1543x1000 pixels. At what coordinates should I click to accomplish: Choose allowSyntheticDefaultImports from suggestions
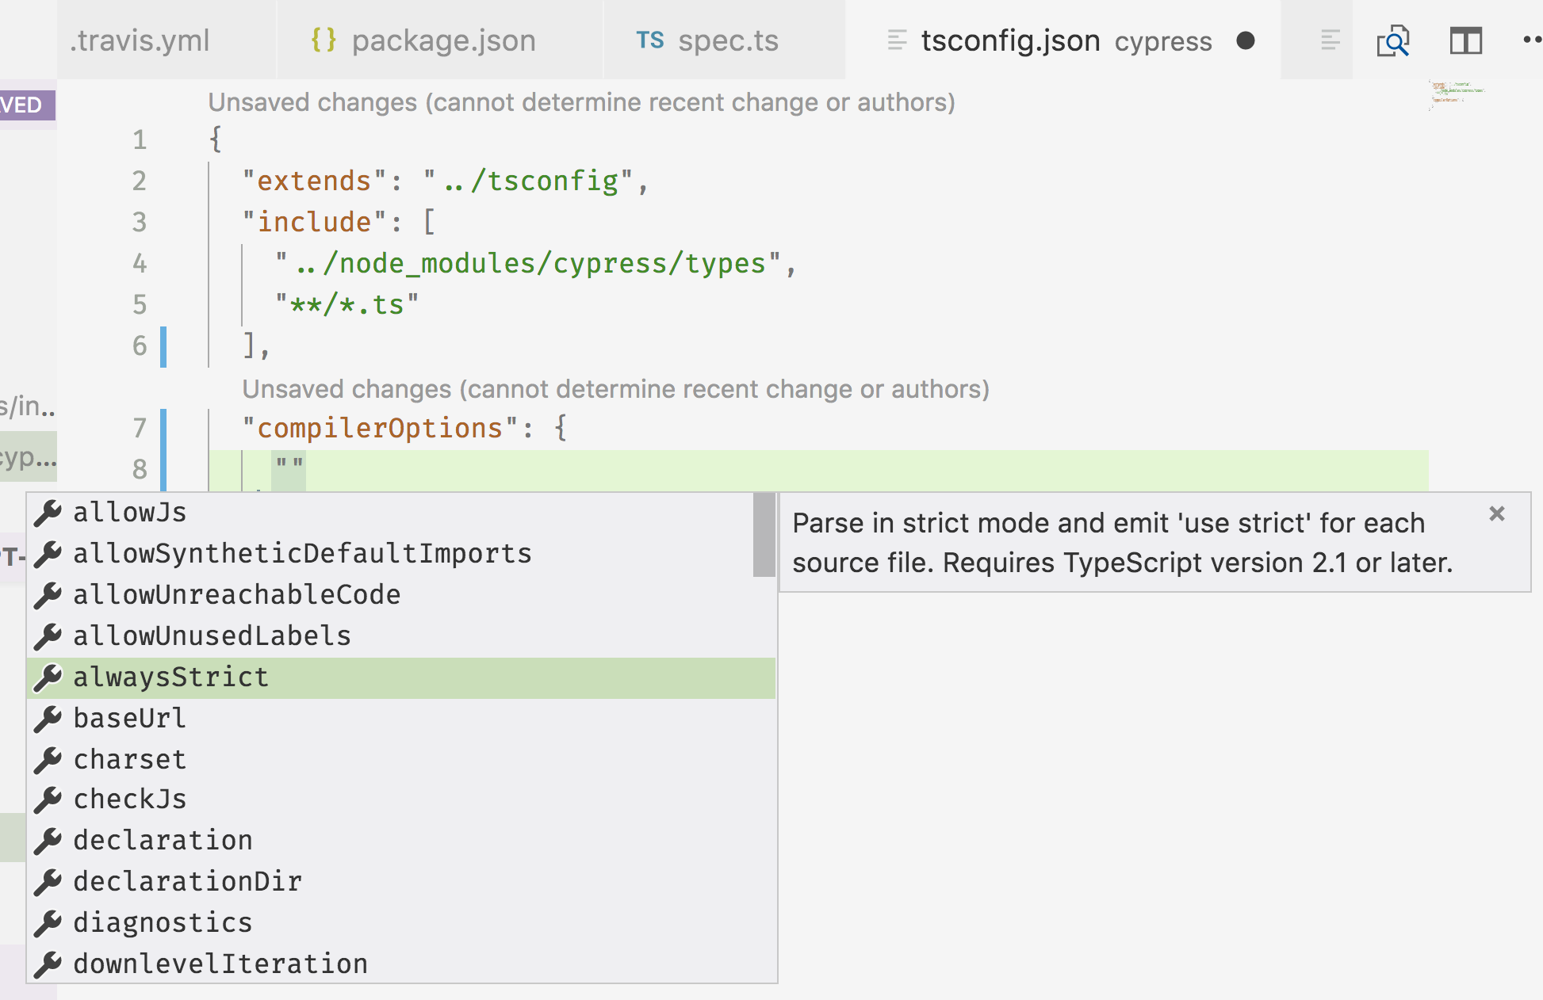tap(301, 553)
